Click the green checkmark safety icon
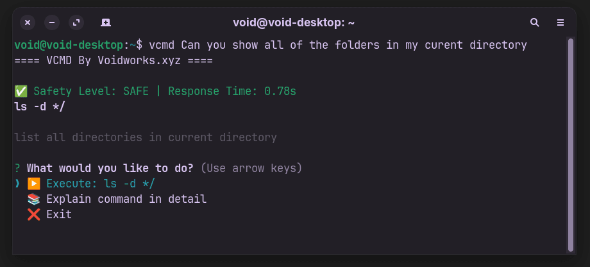The image size is (590, 267). (x=21, y=91)
